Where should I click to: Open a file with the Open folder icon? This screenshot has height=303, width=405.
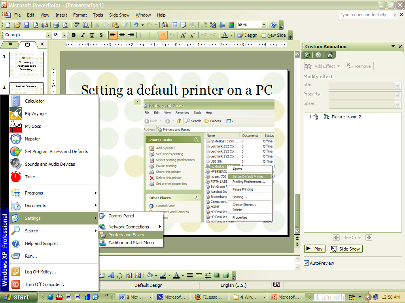tap(17, 25)
